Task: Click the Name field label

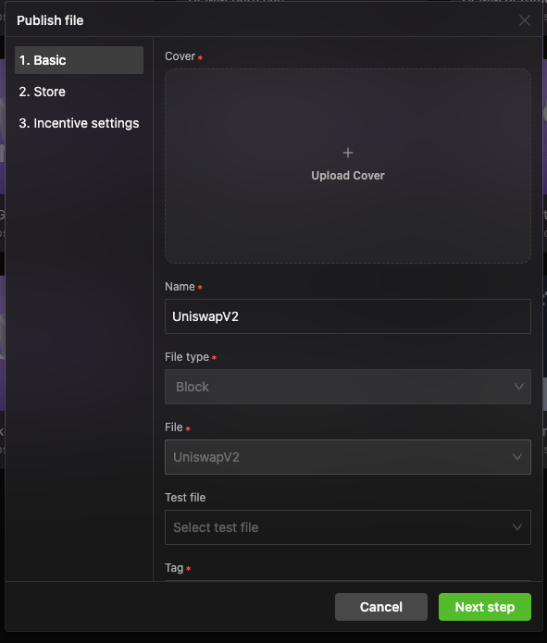Action: pos(180,287)
